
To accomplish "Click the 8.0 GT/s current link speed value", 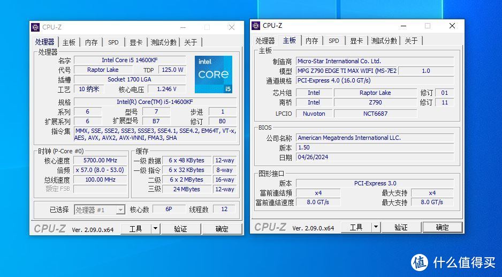I will 318,203.
